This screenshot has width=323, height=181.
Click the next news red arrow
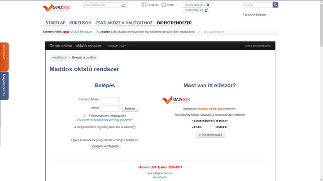tap(68, 32)
